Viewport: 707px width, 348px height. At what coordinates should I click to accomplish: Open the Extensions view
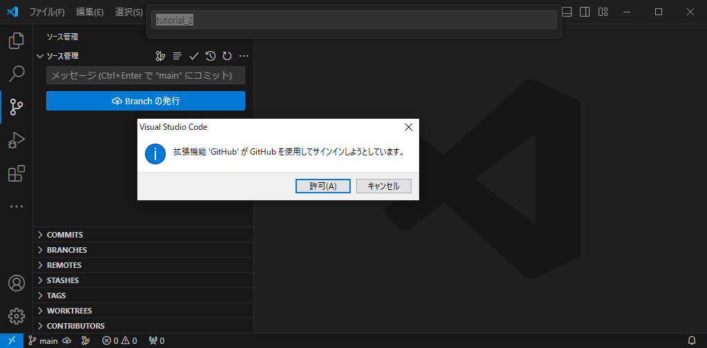pyautogui.click(x=17, y=173)
